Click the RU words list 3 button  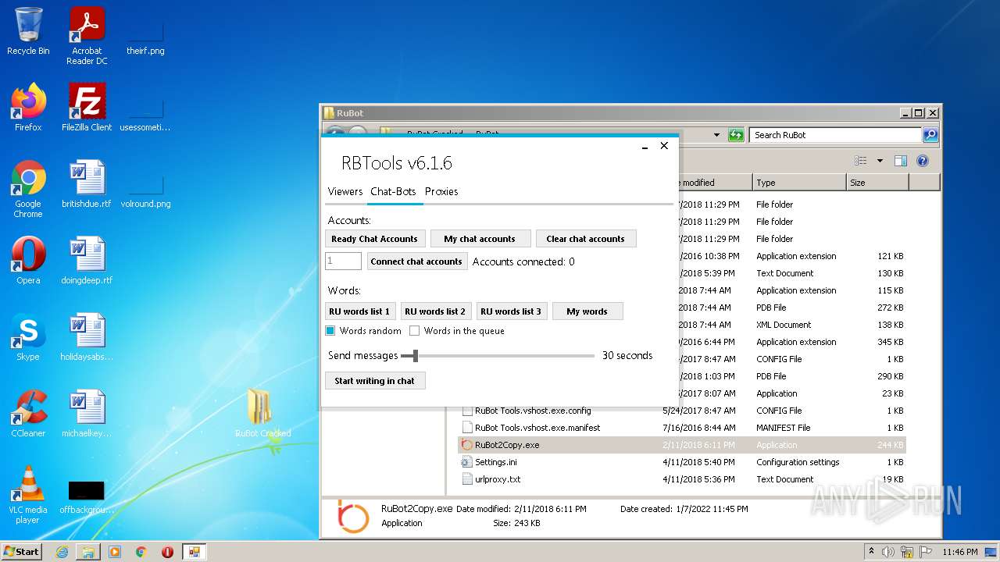pos(511,311)
